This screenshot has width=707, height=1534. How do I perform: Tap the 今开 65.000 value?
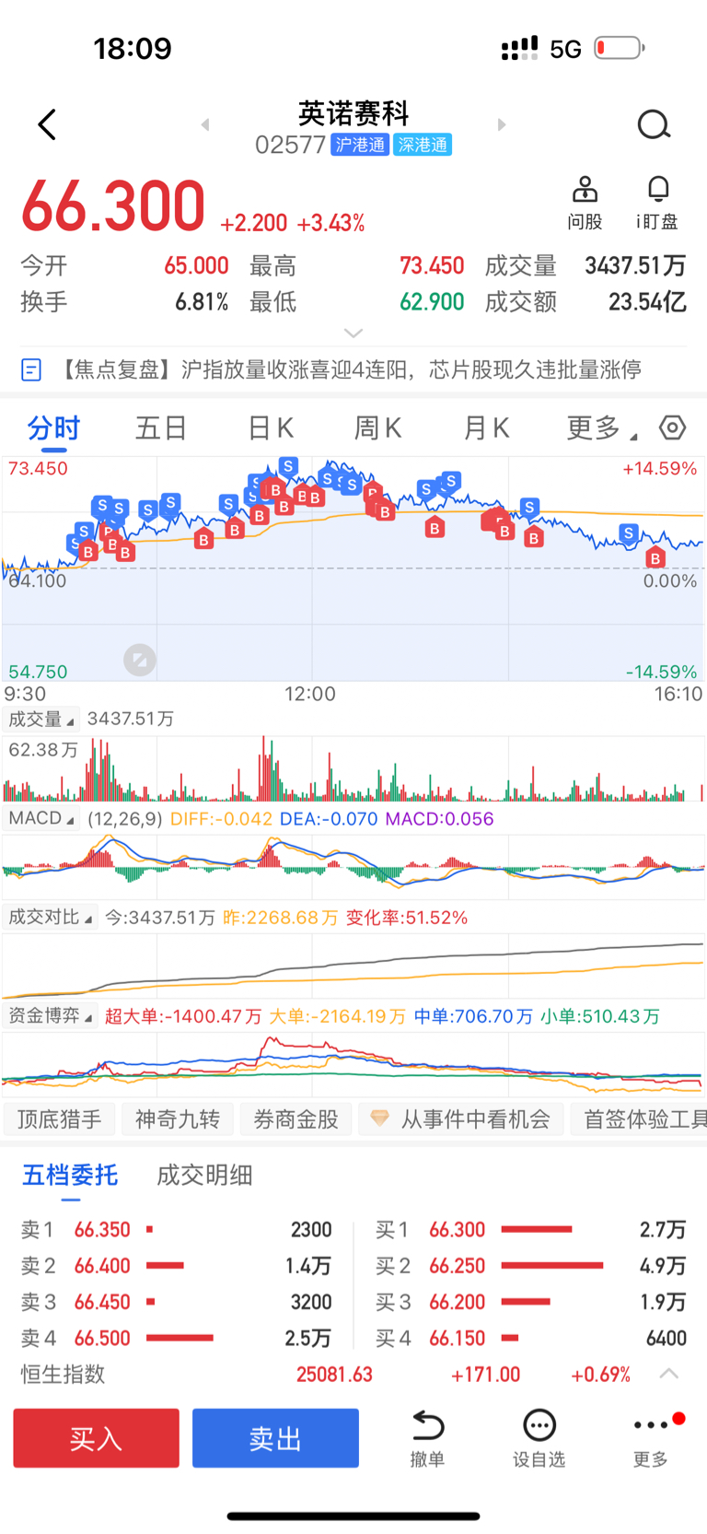coord(196,266)
